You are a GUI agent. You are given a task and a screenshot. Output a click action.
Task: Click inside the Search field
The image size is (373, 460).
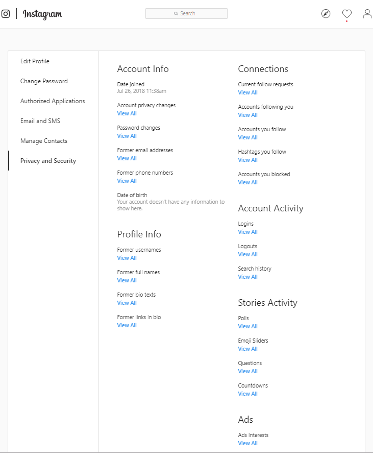[187, 13]
